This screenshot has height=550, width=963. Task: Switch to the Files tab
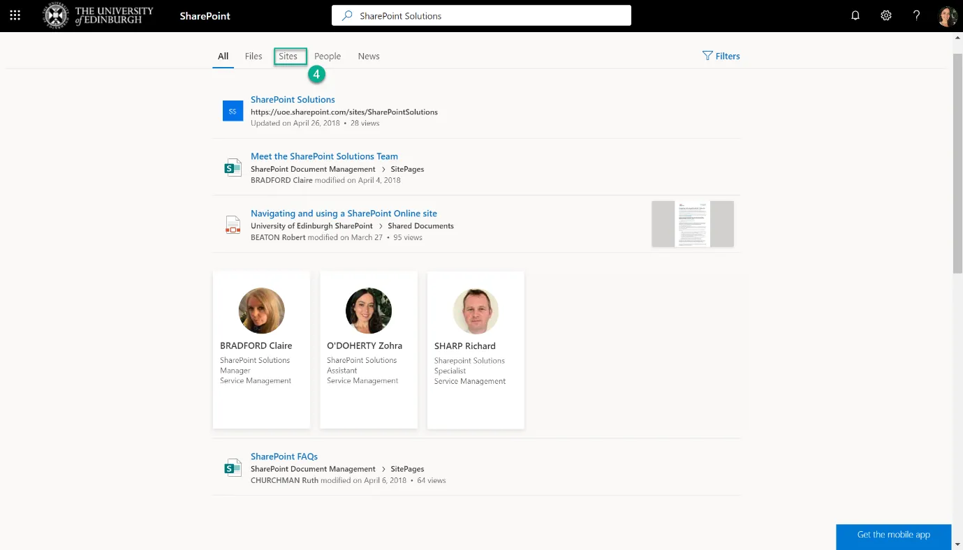253,56
